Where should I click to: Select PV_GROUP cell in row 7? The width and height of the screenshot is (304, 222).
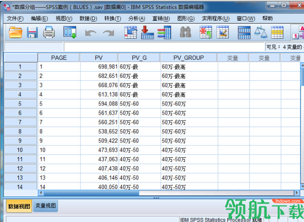(189, 122)
